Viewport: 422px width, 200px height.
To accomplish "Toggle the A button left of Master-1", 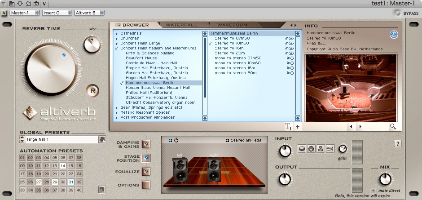I will click(x=4, y=13).
